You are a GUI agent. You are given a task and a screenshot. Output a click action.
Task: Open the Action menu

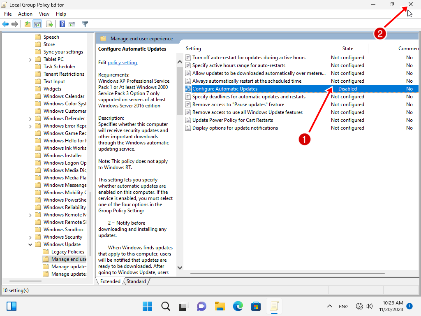pyautogui.click(x=25, y=14)
